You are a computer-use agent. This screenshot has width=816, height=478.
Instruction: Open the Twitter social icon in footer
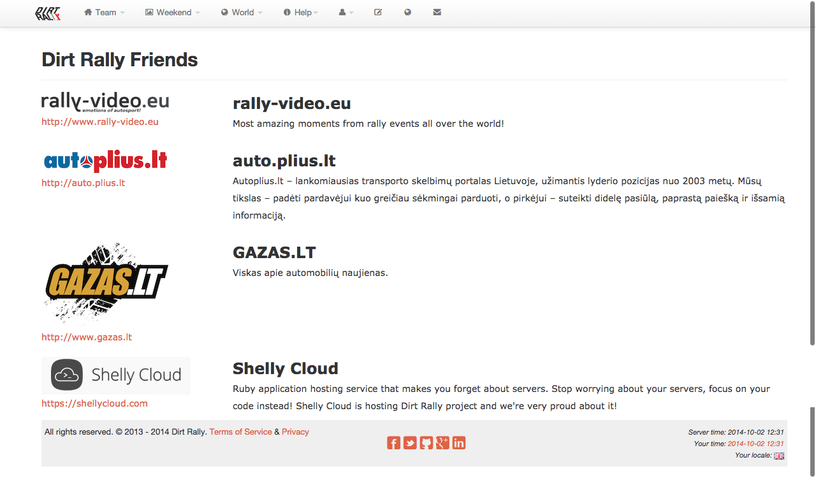(x=410, y=443)
